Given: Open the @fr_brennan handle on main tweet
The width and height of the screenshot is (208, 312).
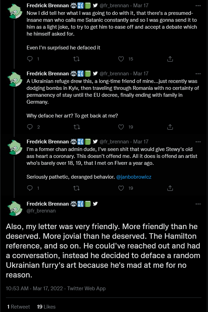Looking at the screenshot, I should point(41,211).
